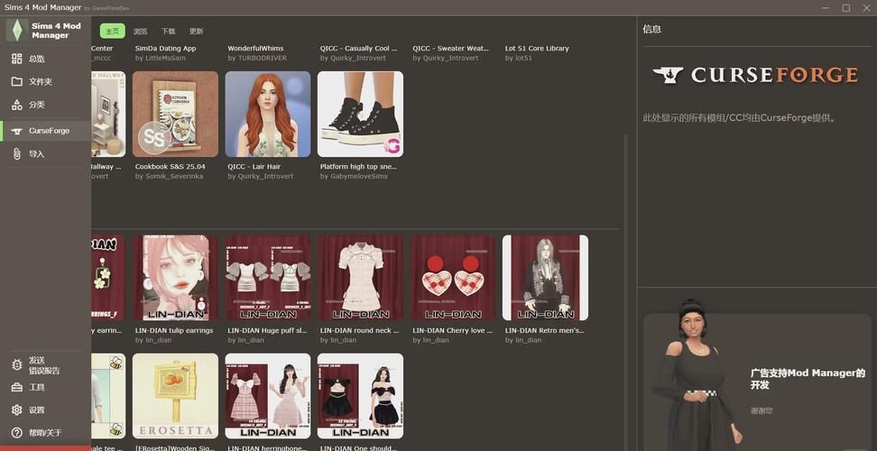This screenshot has height=451, width=877.
Task: Click the Sims 4 Mod Manager sidebar title
Action: [56, 30]
